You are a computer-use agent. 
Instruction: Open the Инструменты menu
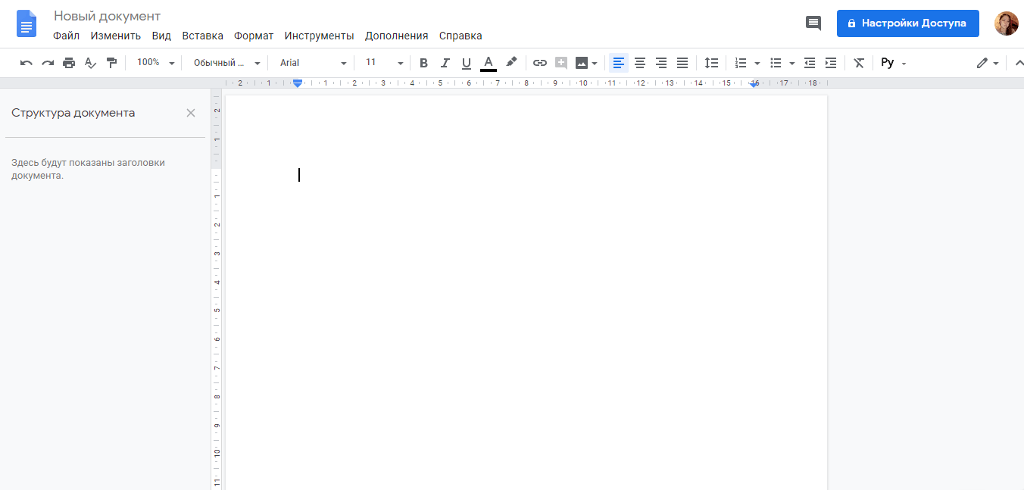318,36
